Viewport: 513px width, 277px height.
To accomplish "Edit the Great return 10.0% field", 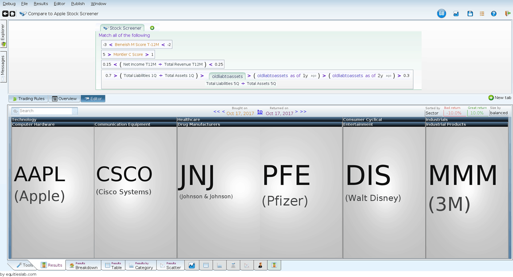I will click(x=477, y=113).
